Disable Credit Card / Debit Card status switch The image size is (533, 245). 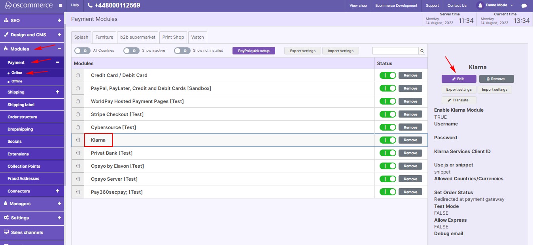click(387, 75)
